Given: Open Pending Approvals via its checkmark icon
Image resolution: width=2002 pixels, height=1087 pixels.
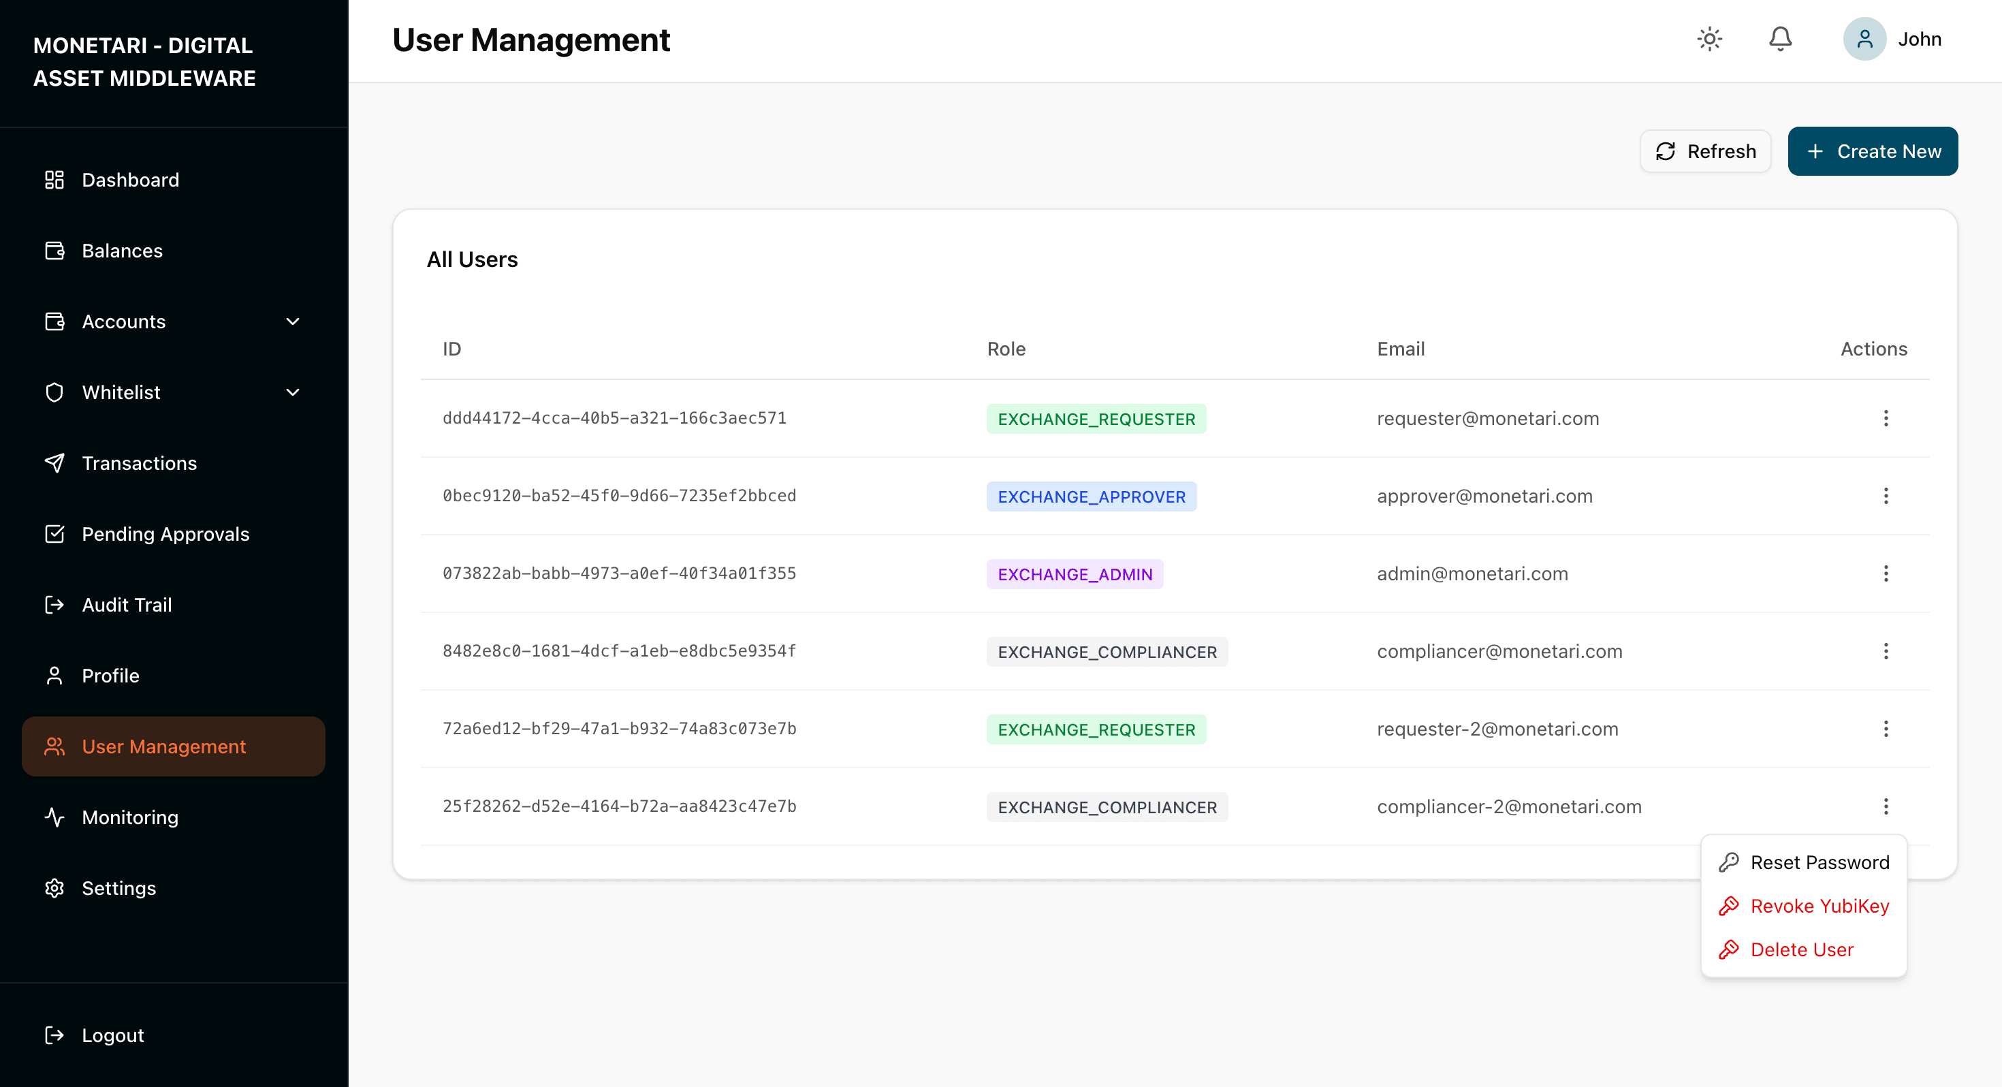Looking at the screenshot, I should click(54, 534).
